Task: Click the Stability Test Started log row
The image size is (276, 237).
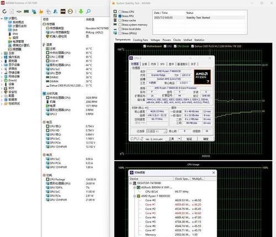Action: 199,18
